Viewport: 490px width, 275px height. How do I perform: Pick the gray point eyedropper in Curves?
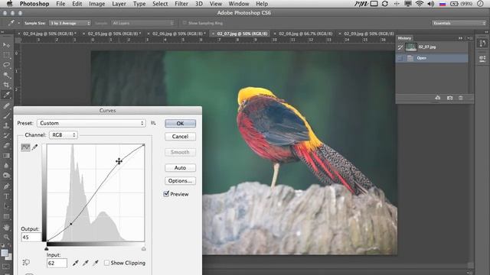click(x=85, y=263)
